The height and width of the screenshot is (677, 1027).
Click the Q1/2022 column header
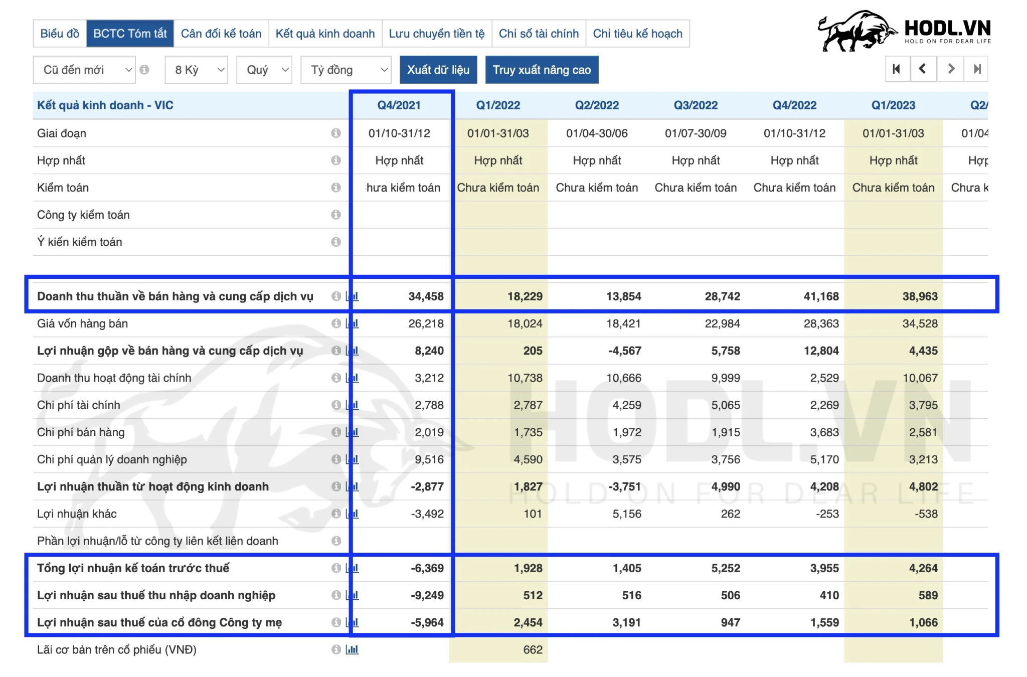498,105
